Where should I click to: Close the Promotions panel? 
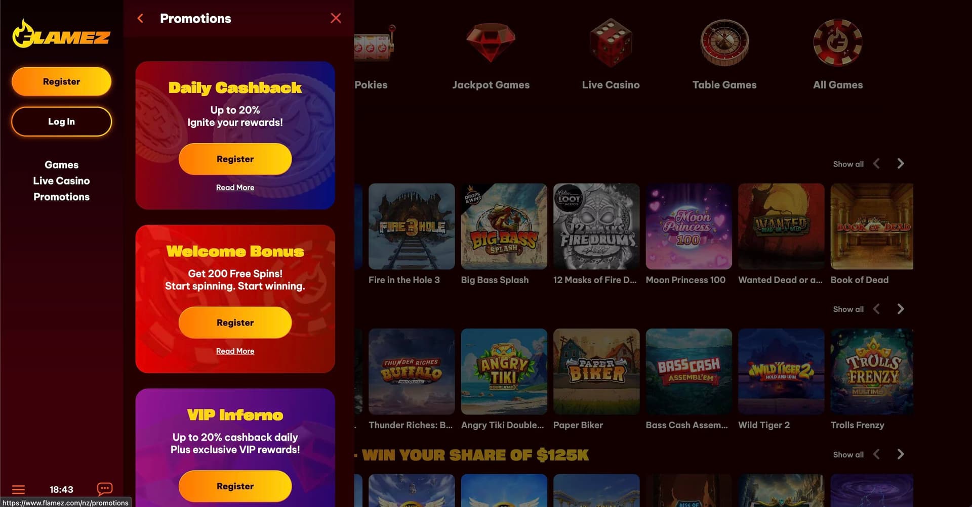pyautogui.click(x=336, y=18)
